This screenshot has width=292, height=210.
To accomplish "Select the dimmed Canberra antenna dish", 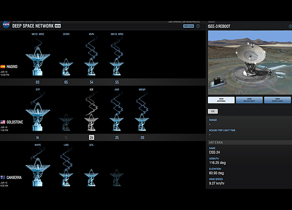I will [x=116, y=178].
